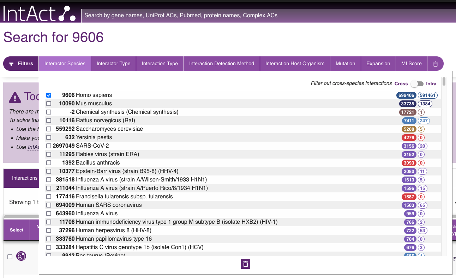Click the magnifier icon in the first results row
The width and height of the screenshot is (456, 278).
click(x=21, y=256)
